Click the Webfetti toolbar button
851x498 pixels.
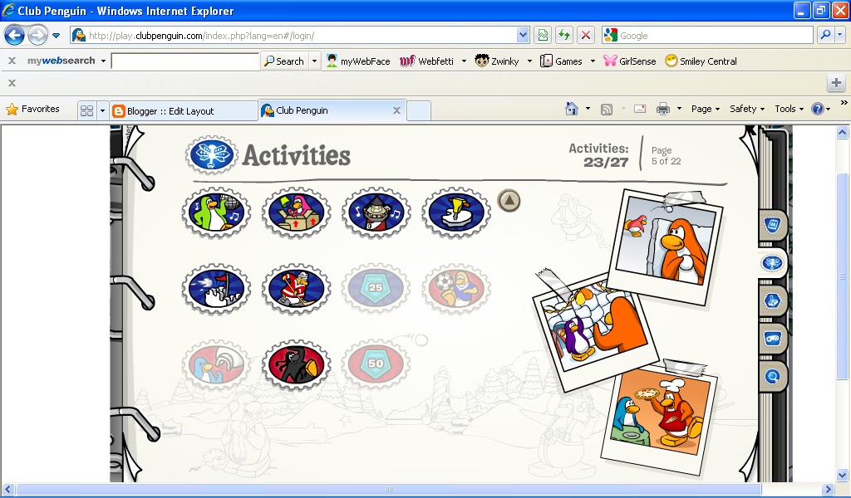point(426,61)
